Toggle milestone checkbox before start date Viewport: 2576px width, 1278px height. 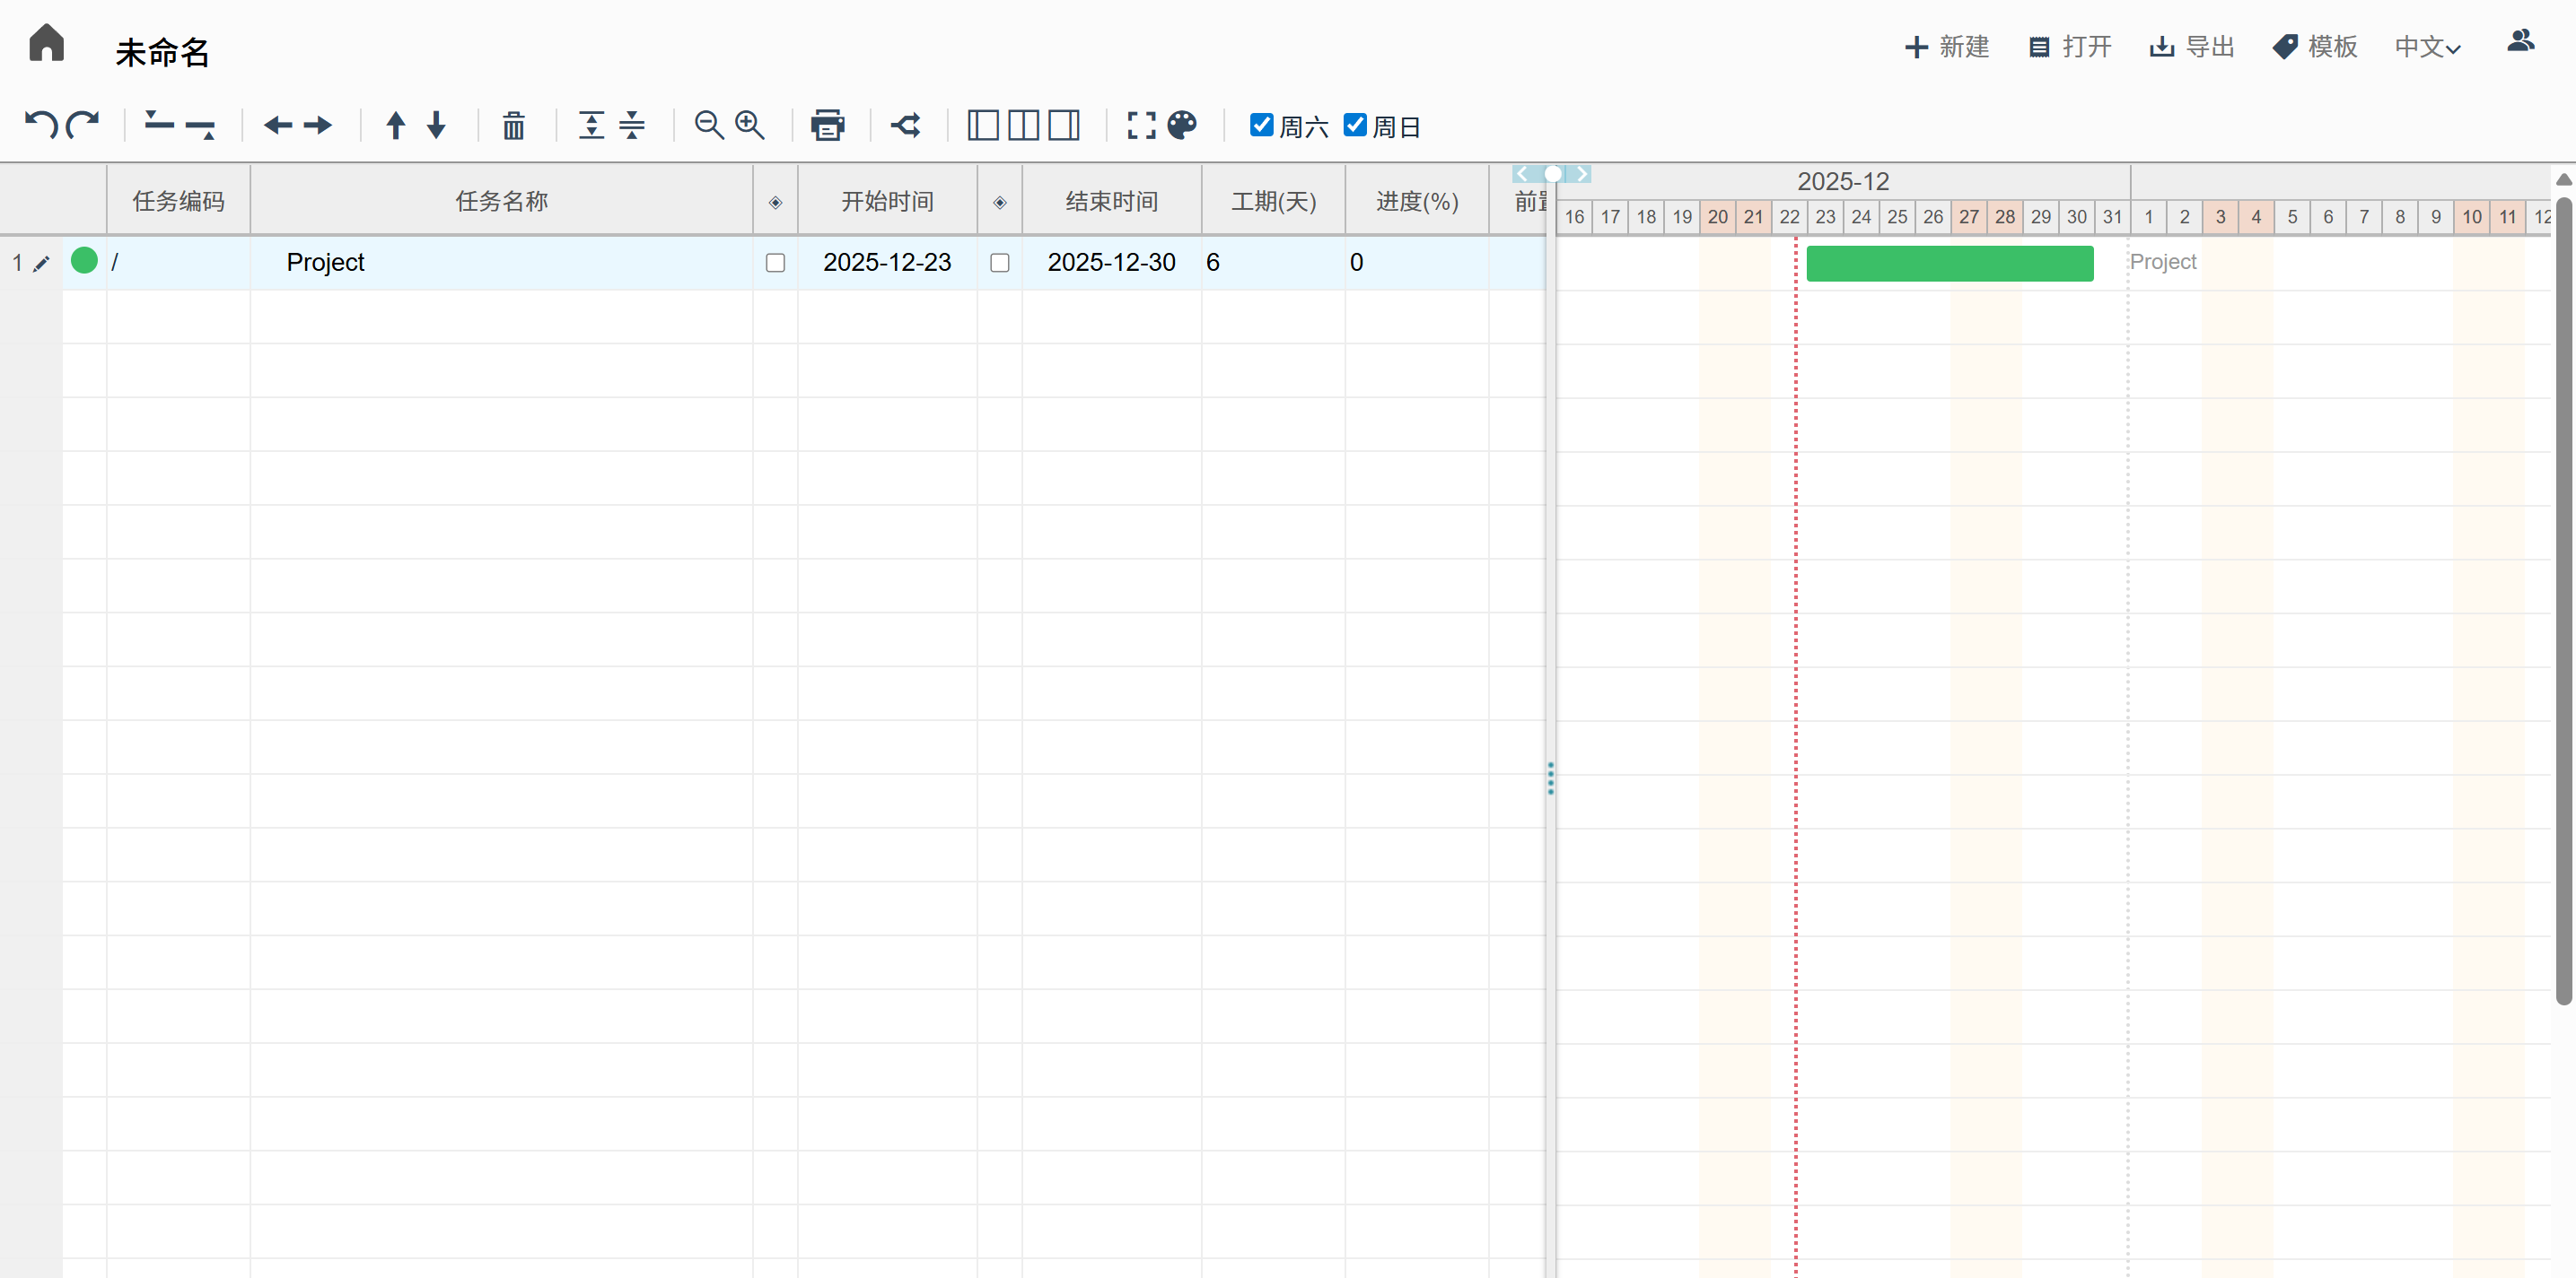click(x=775, y=263)
